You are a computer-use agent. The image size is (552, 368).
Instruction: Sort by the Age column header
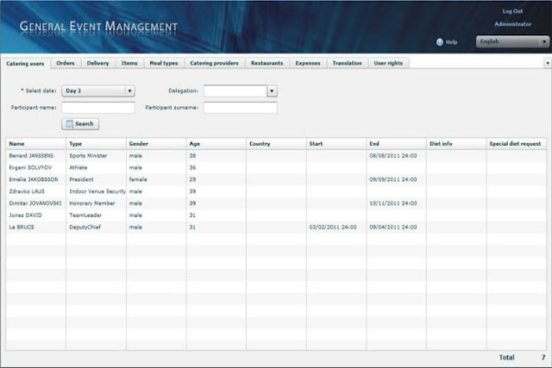[216, 144]
